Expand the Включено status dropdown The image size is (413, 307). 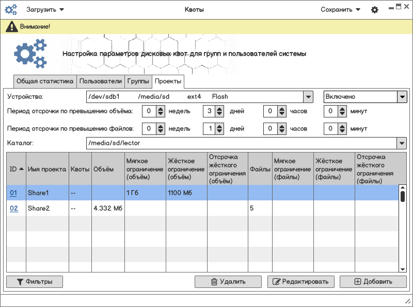pyautogui.click(x=402, y=97)
